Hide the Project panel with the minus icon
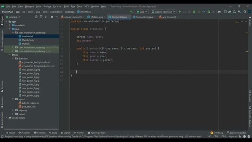 57,17
